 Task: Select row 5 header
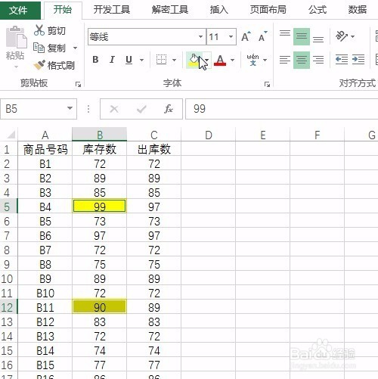(x=8, y=207)
